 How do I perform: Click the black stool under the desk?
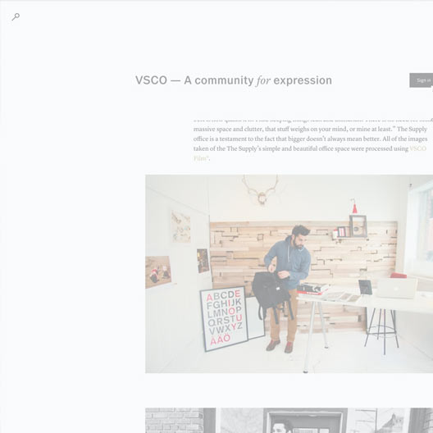point(382,330)
